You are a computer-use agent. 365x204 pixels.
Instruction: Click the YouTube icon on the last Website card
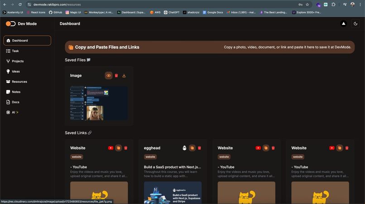coord(331,148)
